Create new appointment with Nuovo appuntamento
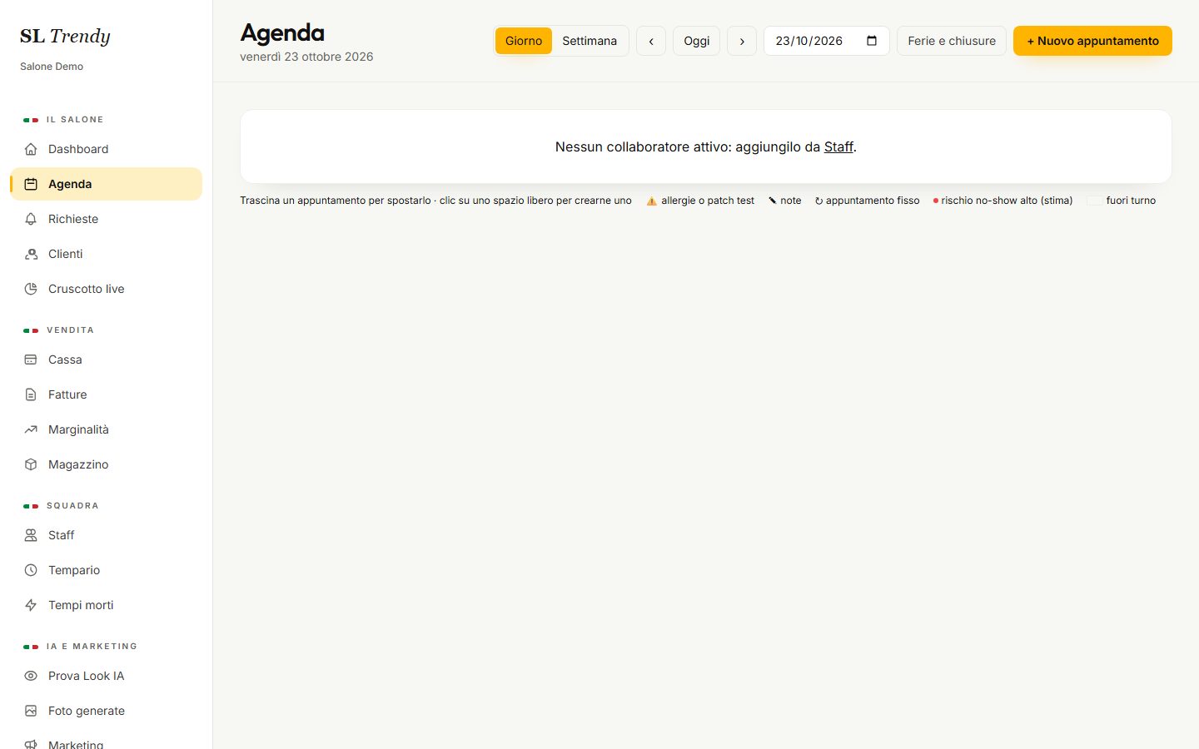The height and width of the screenshot is (749, 1199). [x=1092, y=41]
